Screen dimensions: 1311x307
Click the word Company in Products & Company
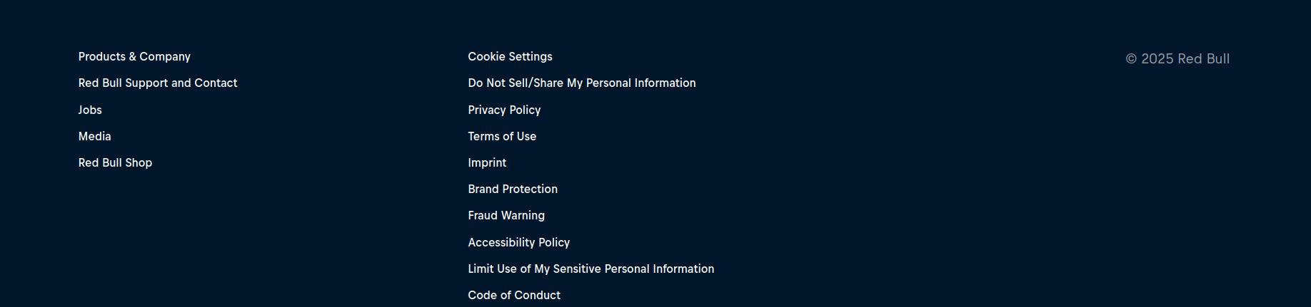165,56
